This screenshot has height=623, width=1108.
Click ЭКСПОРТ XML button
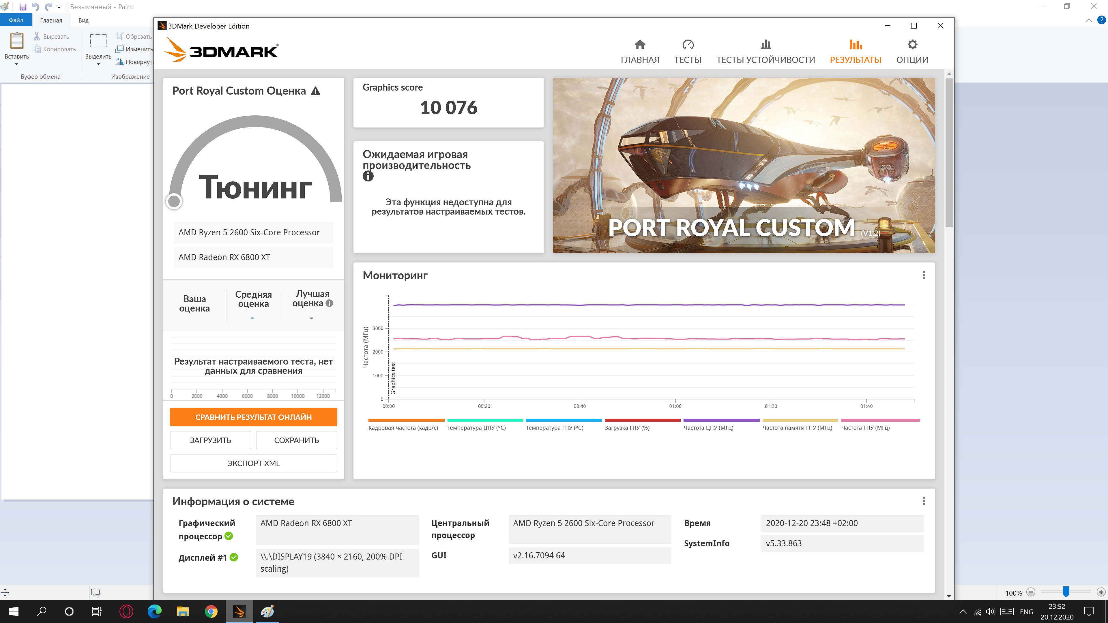pyautogui.click(x=253, y=463)
